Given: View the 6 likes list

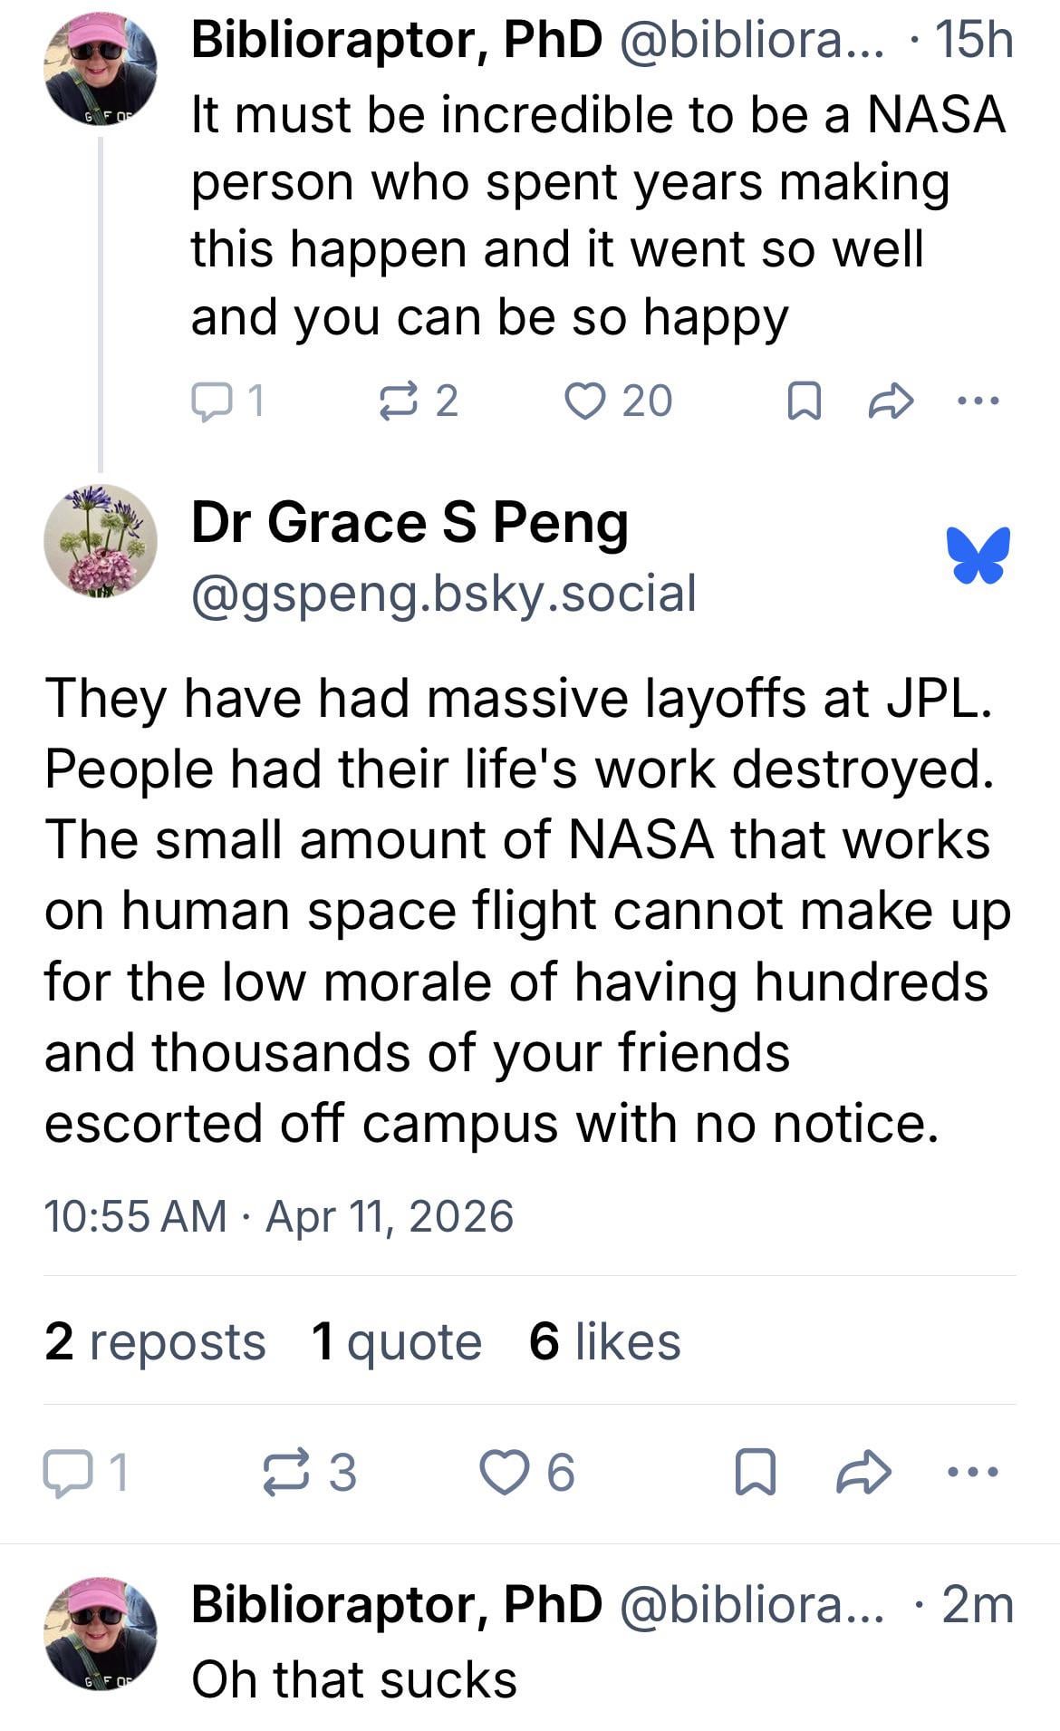Looking at the screenshot, I should click(604, 1341).
